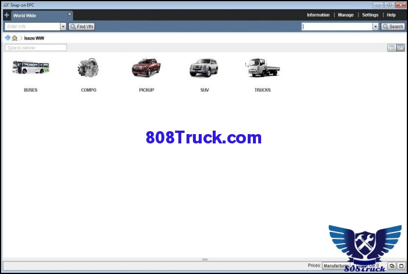The width and height of the screenshot is (408, 274).
Task: Open the Prices Manufacturer dropdown
Action: coord(336,266)
